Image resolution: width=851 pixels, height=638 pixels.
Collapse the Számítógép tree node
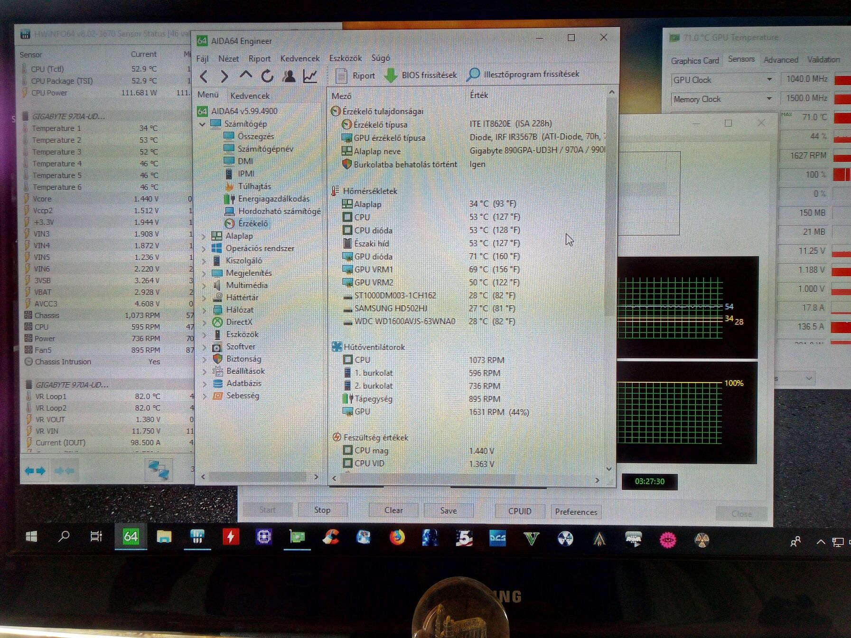pyautogui.click(x=203, y=124)
